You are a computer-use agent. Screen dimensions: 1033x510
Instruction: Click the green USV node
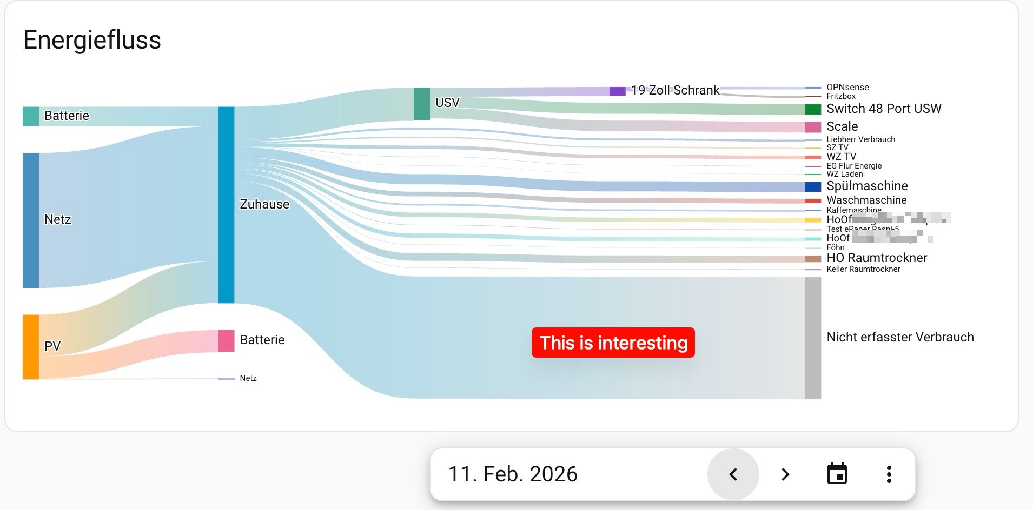point(422,104)
